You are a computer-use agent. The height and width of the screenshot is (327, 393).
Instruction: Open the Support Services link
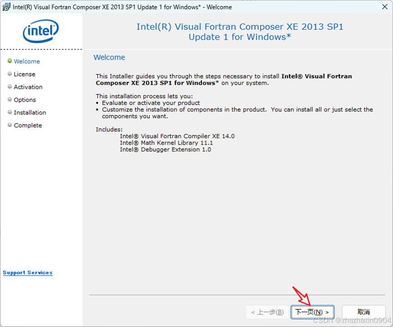[28, 273]
